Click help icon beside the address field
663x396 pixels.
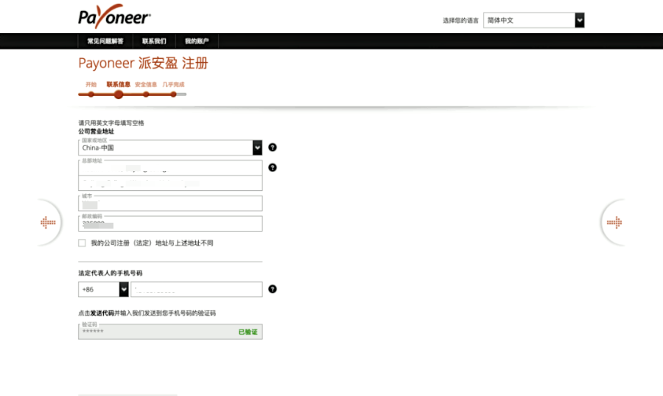point(273,167)
